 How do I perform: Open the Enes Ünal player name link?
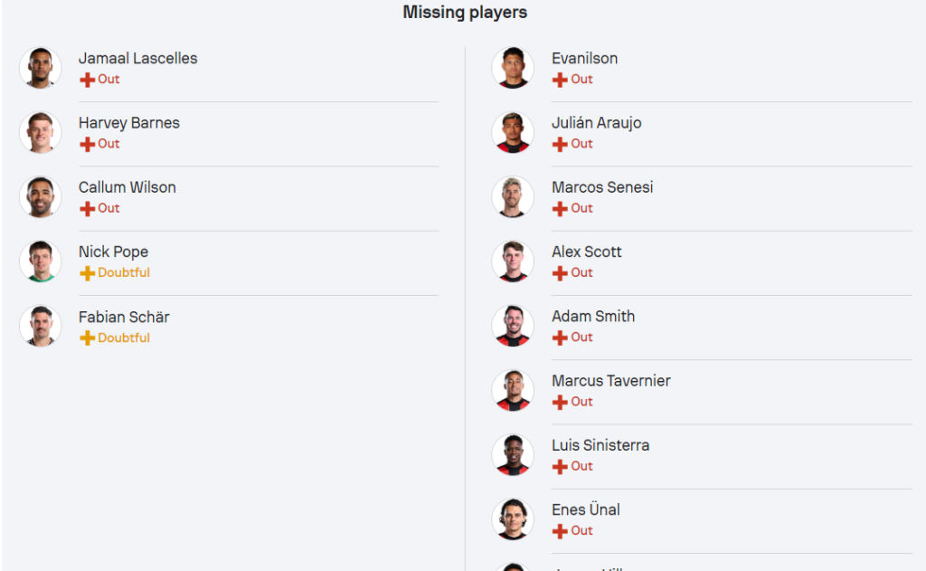(x=586, y=509)
